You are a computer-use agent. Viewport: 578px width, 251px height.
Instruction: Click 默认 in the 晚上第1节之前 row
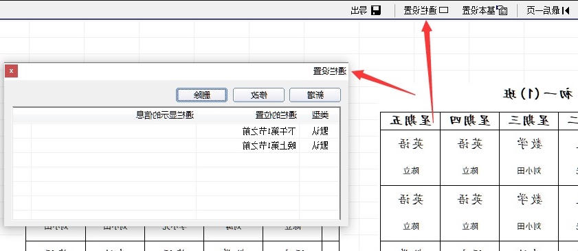(x=320, y=146)
